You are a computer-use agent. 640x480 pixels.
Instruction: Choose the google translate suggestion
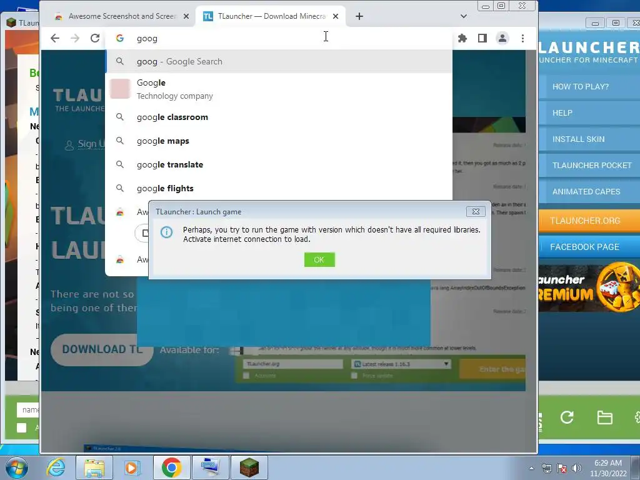click(x=279, y=164)
